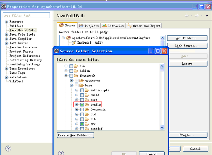This screenshot has height=155, width=212.
Task: Expand the bin folder node
Action: click(66, 66)
